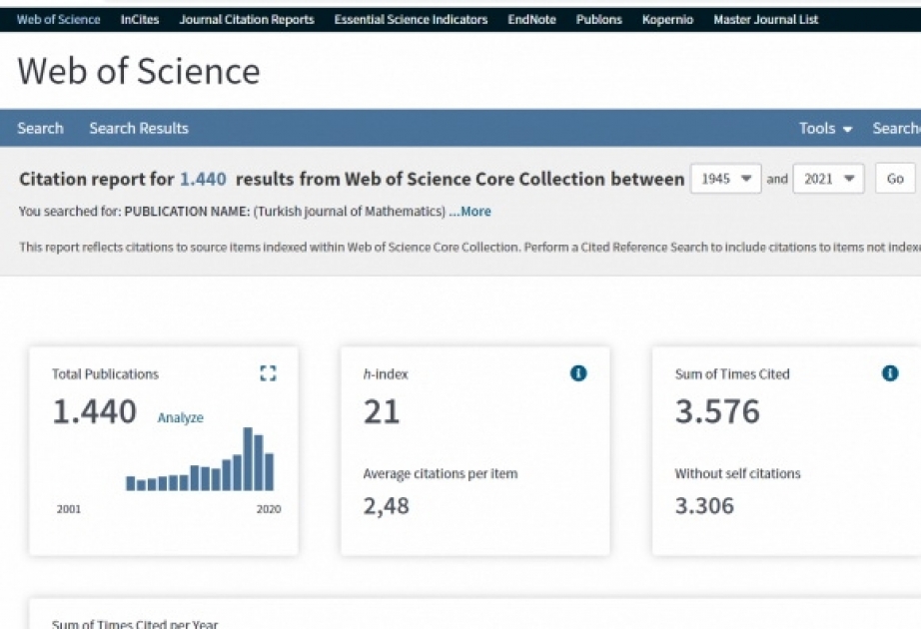The image size is (921, 629).
Task: Open Journal Citation Reports
Action: tap(247, 19)
